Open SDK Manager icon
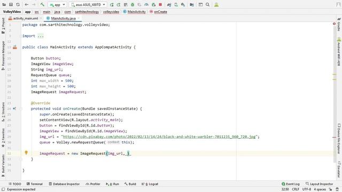The width and height of the screenshot is (342, 192). point(183,5)
